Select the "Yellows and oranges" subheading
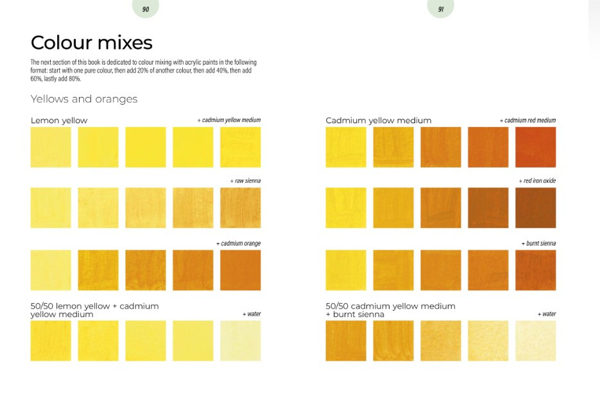Image resolution: width=600 pixels, height=407 pixels. (84, 99)
